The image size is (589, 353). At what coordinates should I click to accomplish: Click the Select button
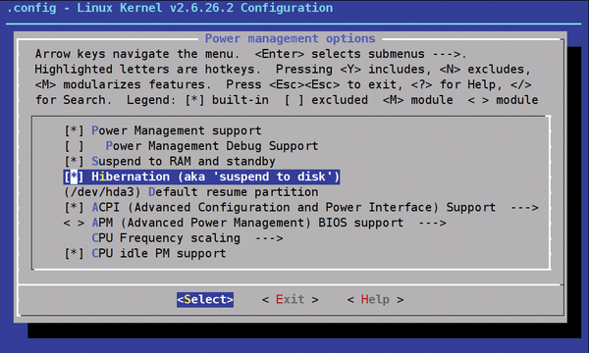[x=205, y=299]
